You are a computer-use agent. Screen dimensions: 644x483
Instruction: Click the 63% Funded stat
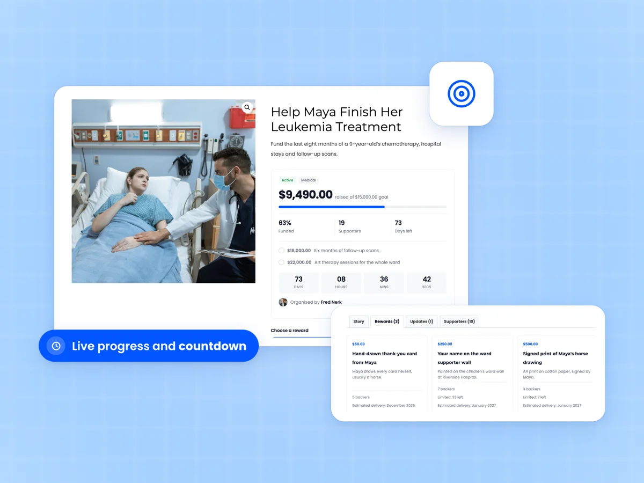pyautogui.click(x=286, y=226)
